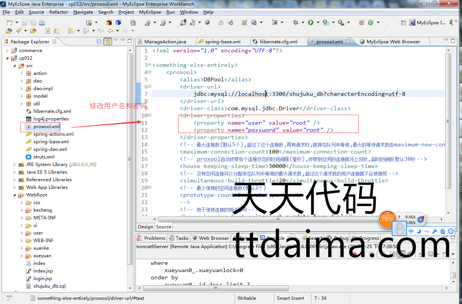
Task: Click the New file wizard icon
Action: [x=9, y=23]
